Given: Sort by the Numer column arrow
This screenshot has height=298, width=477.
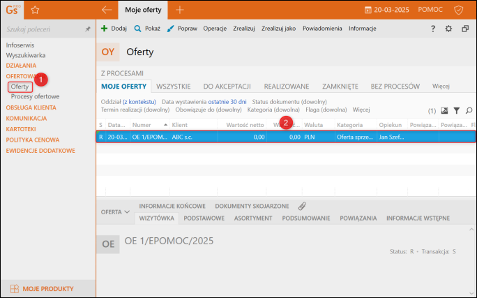Looking at the screenshot, I should (165, 125).
